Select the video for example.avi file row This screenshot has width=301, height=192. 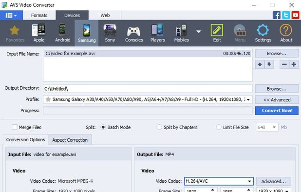pos(148,54)
